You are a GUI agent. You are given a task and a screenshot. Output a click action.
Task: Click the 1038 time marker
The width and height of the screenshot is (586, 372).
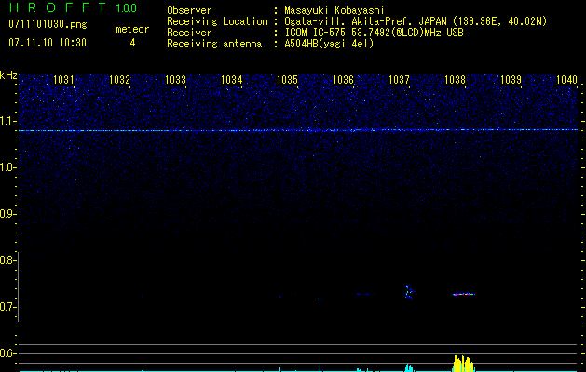pyautogui.click(x=456, y=80)
